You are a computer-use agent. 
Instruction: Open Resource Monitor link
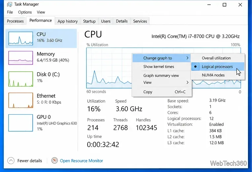point(81,161)
